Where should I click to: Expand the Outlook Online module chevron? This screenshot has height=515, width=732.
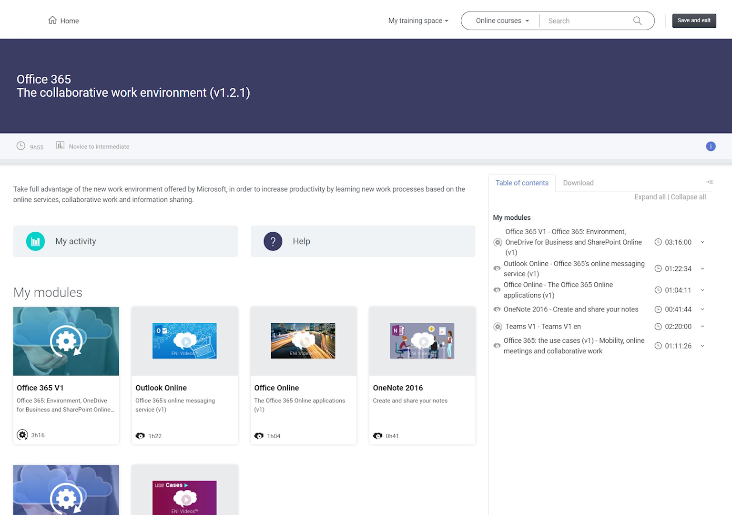point(702,268)
